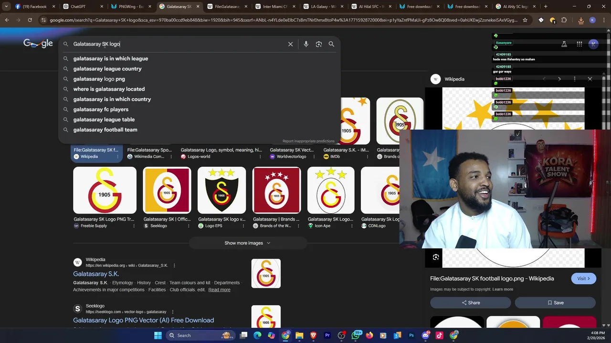The width and height of the screenshot is (611, 343).
Task: Open Firefox from taskbar
Action: click(x=369, y=335)
